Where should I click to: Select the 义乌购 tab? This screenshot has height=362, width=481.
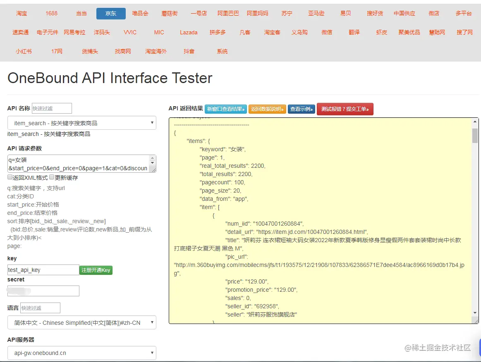299,33
